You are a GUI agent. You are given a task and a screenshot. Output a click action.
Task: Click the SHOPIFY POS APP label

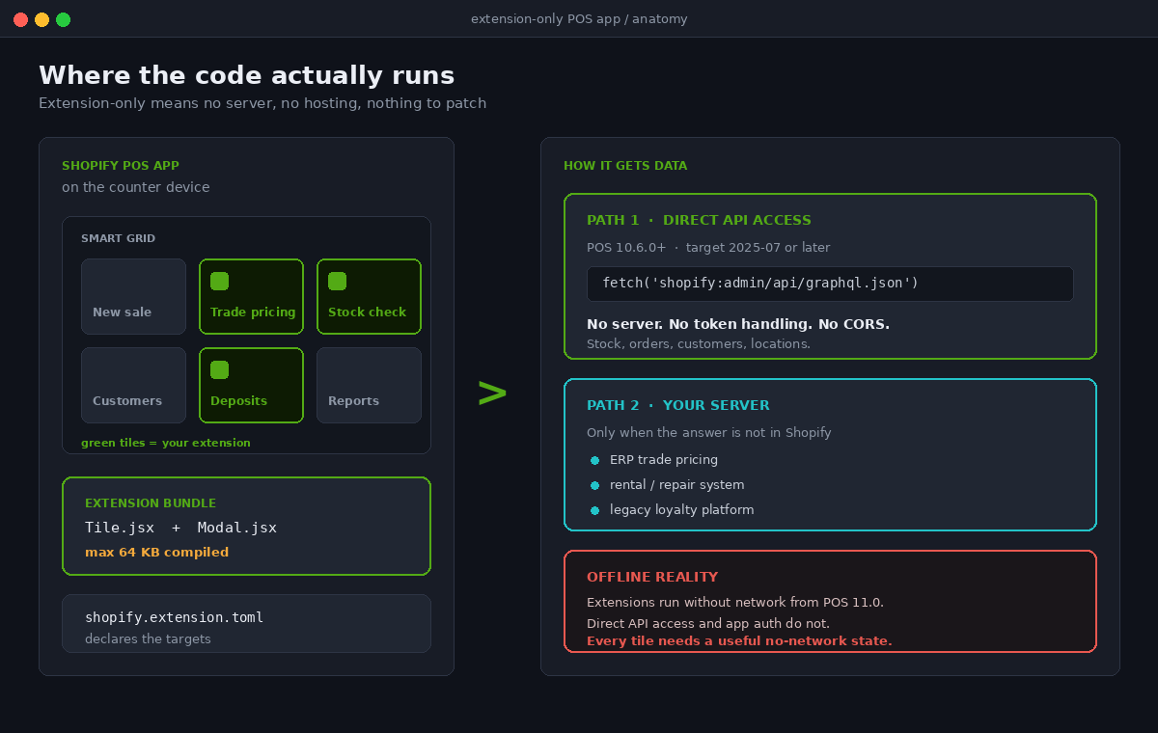coord(121,166)
